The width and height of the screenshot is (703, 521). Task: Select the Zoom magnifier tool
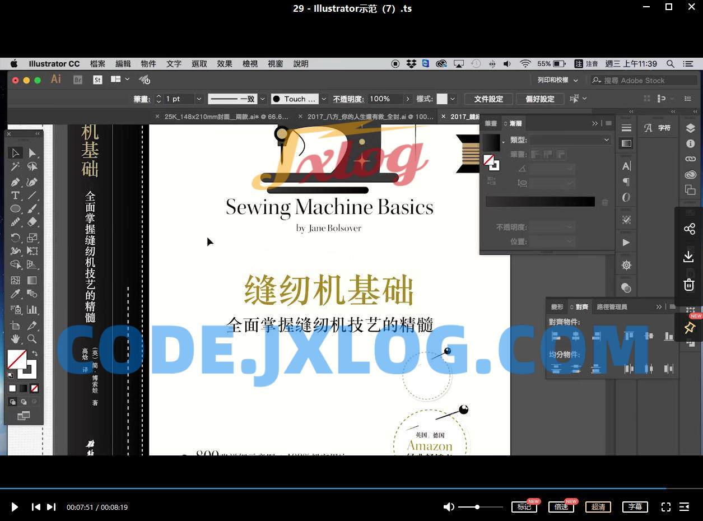pos(32,339)
